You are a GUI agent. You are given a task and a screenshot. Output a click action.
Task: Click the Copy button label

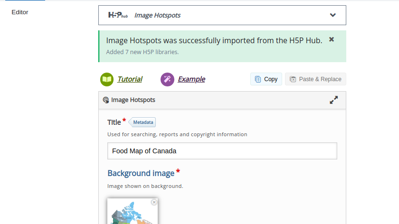tap(271, 79)
